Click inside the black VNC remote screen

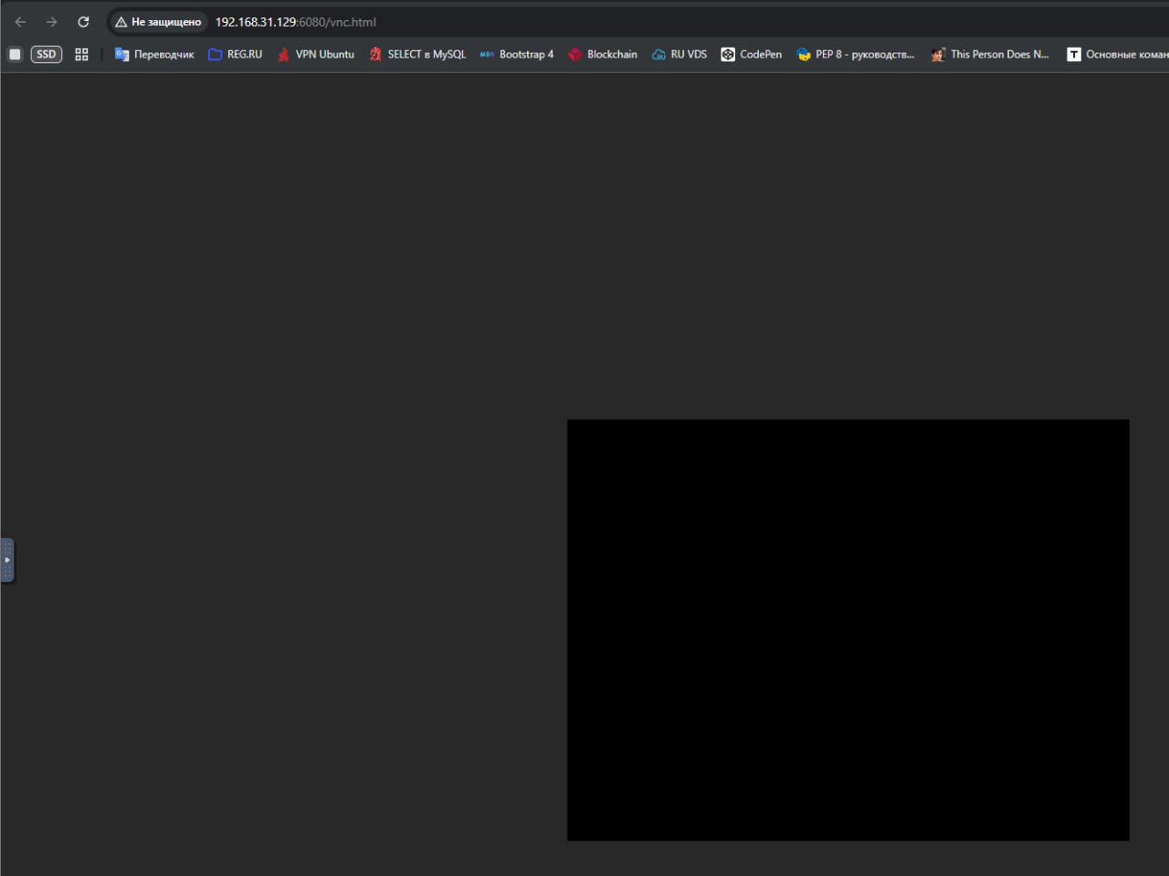pyautogui.click(x=848, y=630)
